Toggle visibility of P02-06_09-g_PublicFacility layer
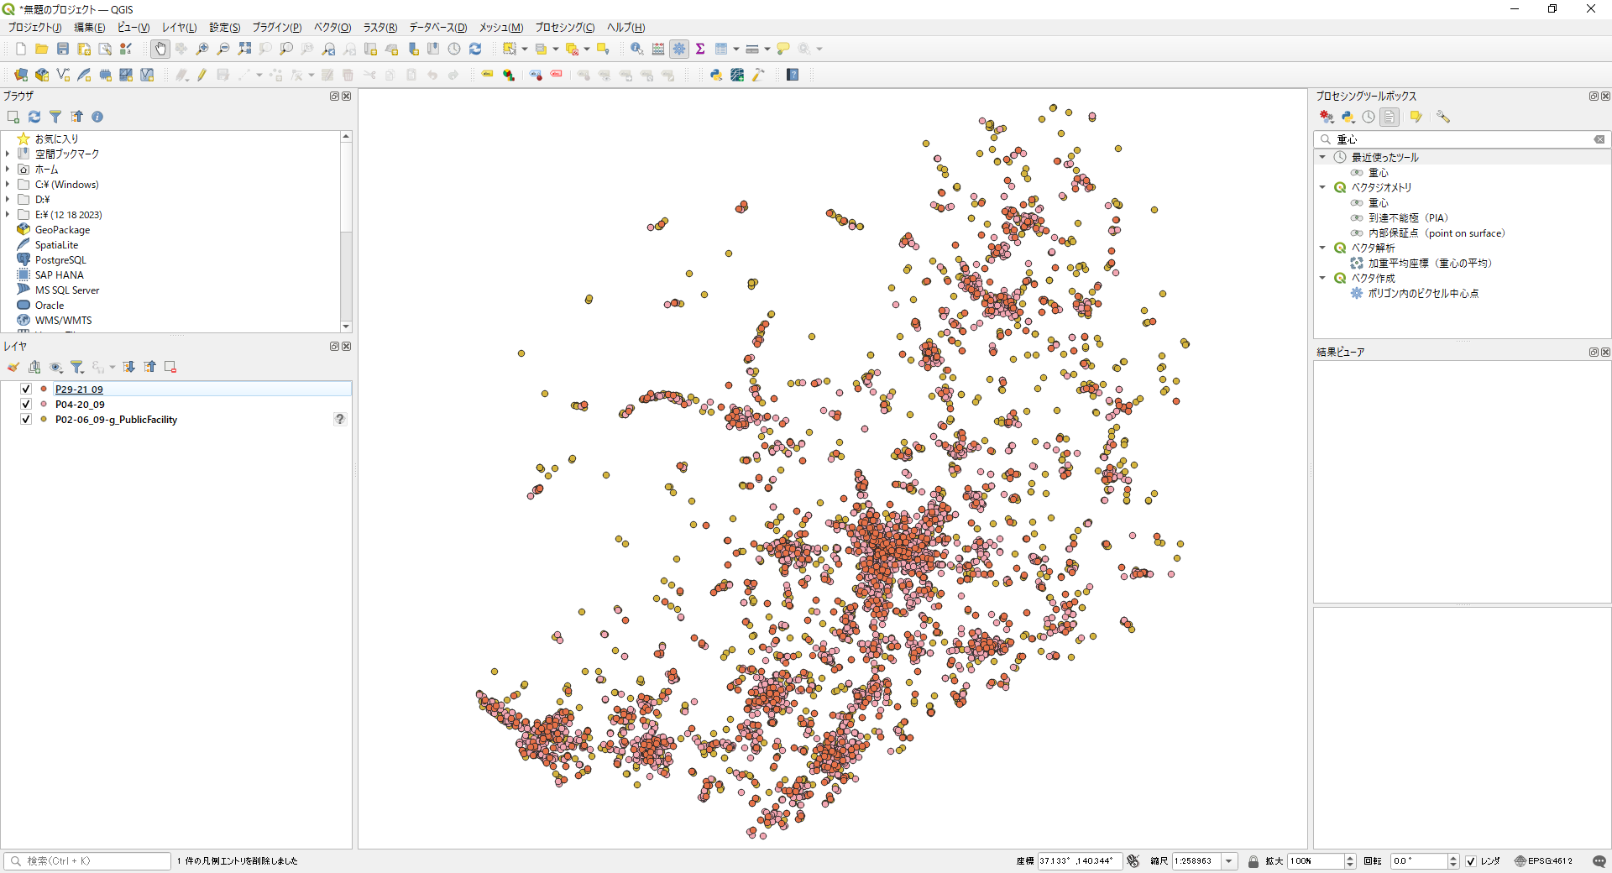This screenshot has width=1612, height=873. (26, 420)
